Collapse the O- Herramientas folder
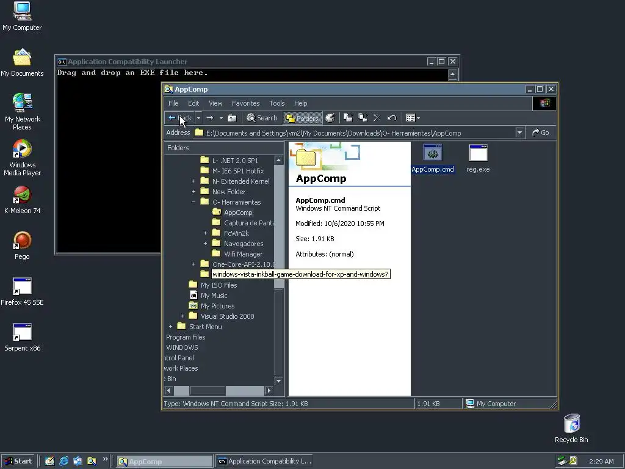The width and height of the screenshot is (625, 469). [193, 202]
